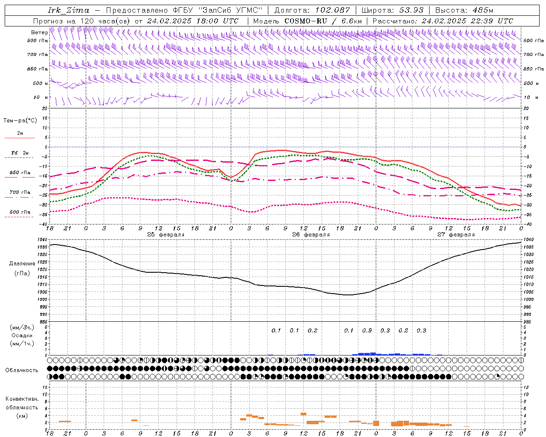Select the 27 февраля date label
The width and height of the screenshot is (546, 437).
(x=456, y=235)
